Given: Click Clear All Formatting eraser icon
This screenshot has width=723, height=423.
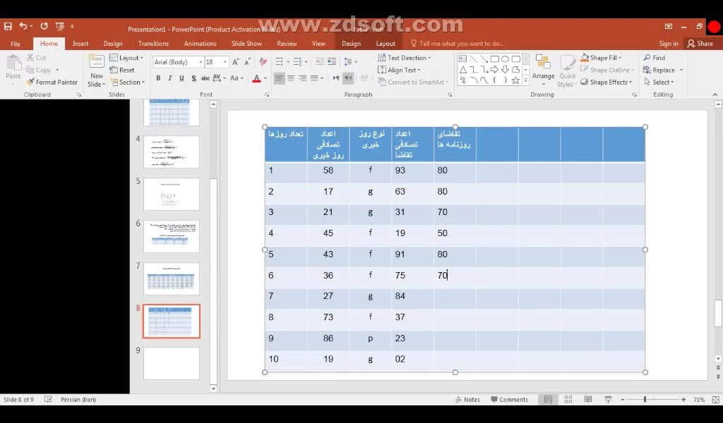Looking at the screenshot, I should tap(263, 61).
